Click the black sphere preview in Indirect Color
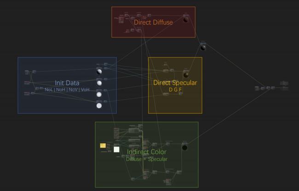 [x=184, y=147]
